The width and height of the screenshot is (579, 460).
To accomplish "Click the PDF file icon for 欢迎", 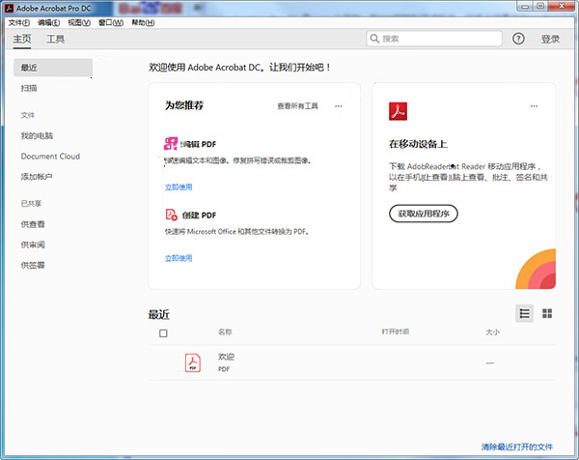I will [x=193, y=362].
